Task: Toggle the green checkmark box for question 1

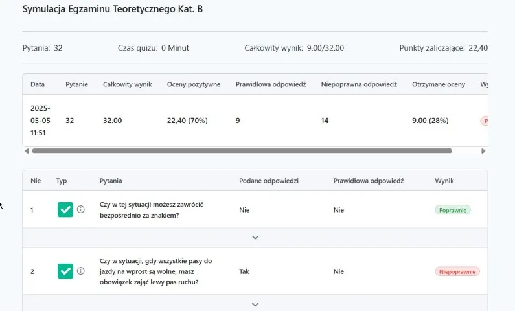Action: coord(65,209)
